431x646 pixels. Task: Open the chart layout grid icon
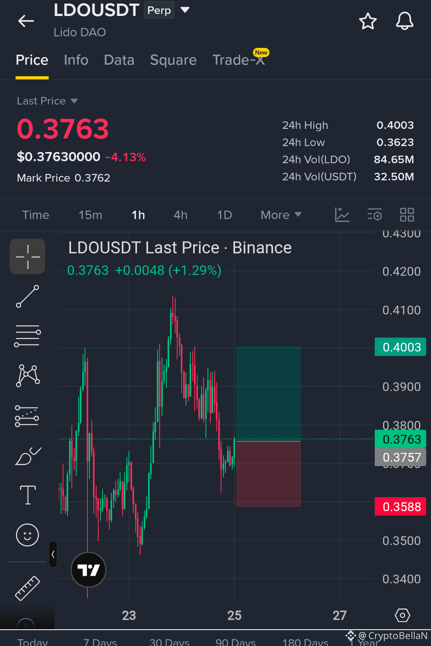point(407,215)
